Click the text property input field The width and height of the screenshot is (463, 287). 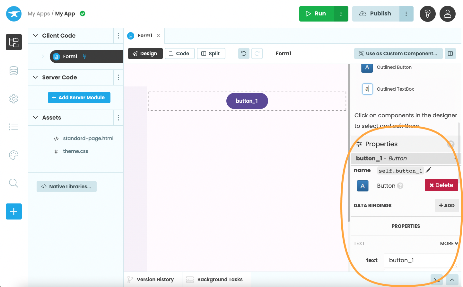coord(420,260)
